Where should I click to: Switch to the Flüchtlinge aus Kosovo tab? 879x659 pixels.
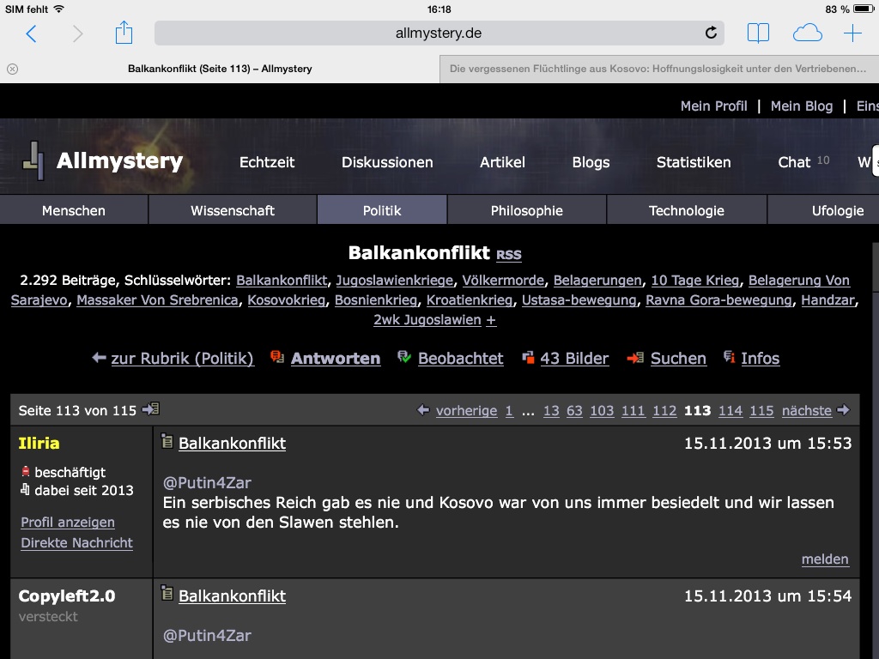(659, 69)
